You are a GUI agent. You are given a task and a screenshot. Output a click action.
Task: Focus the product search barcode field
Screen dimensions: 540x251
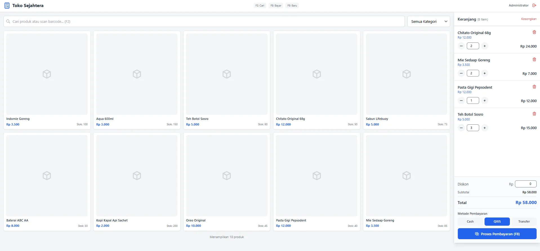pos(204,22)
